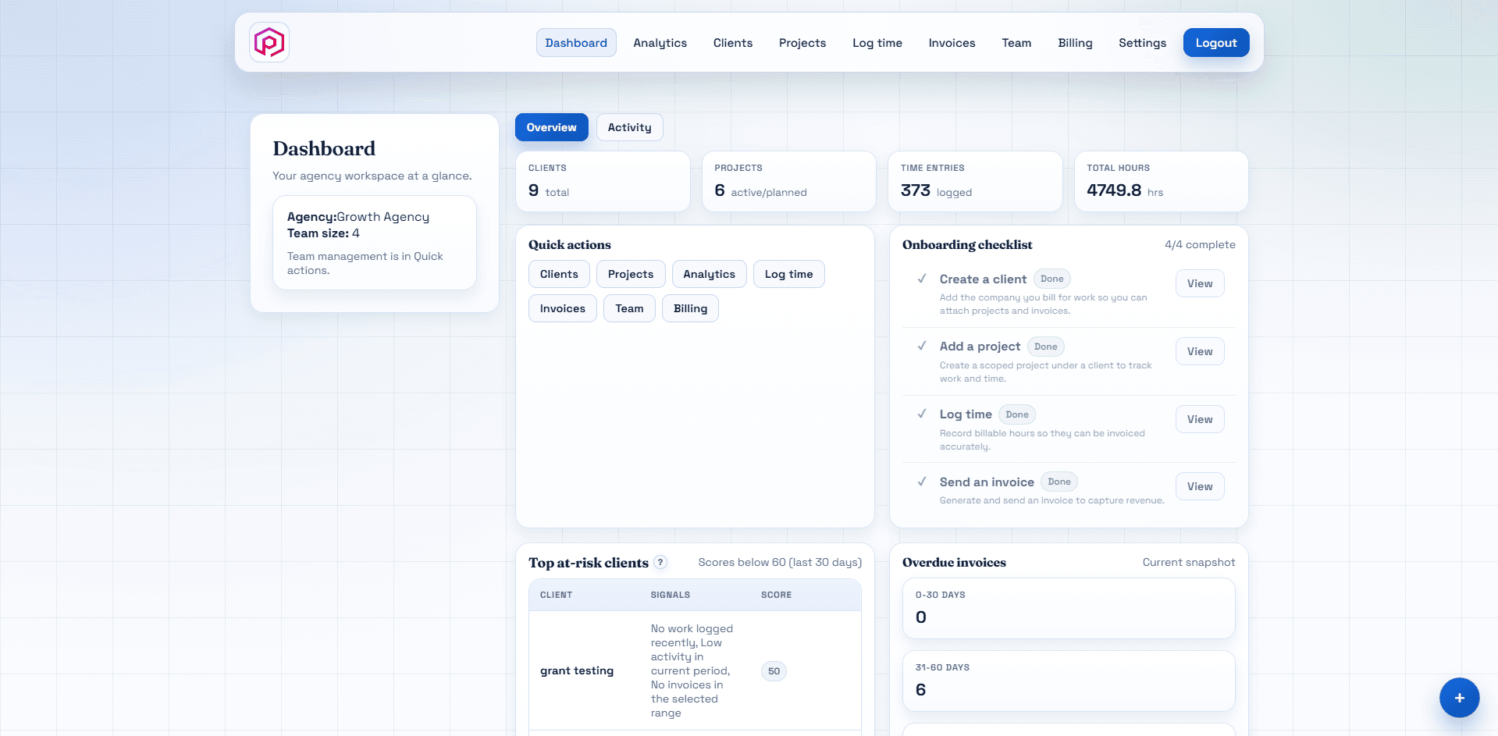This screenshot has width=1498, height=736.
Task: Click the pink agency logo icon
Action: [x=269, y=43]
